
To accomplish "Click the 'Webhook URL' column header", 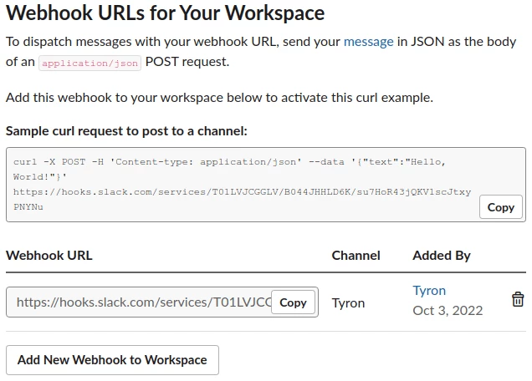I will 49,255.
